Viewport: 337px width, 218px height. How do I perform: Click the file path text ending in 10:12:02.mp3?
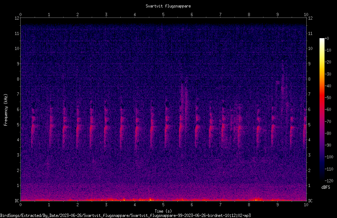click(126, 216)
